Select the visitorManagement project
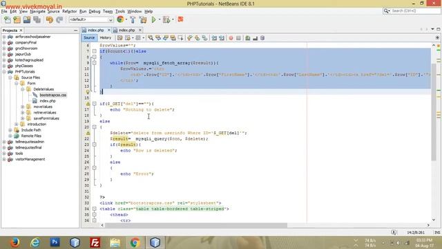Image resolution: width=442 pixels, height=249 pixels. pos(30,159)
